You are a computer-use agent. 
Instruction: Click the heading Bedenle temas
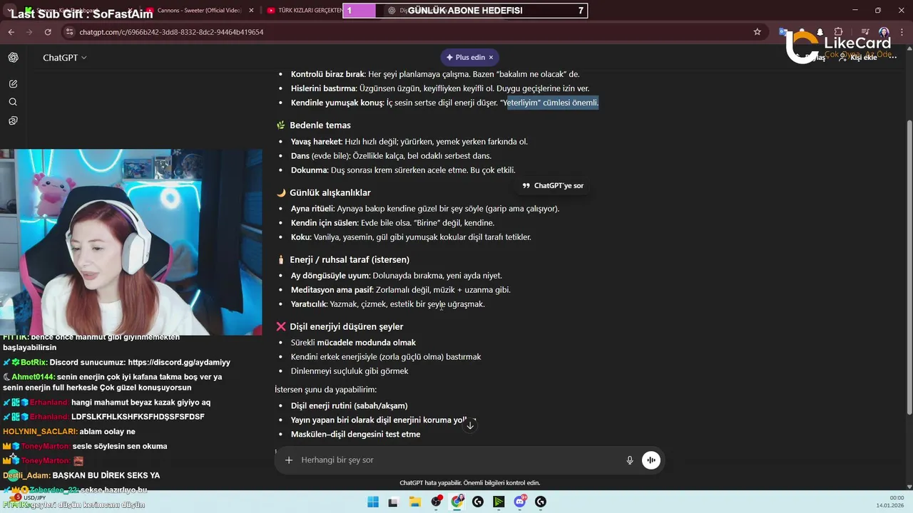320,125
